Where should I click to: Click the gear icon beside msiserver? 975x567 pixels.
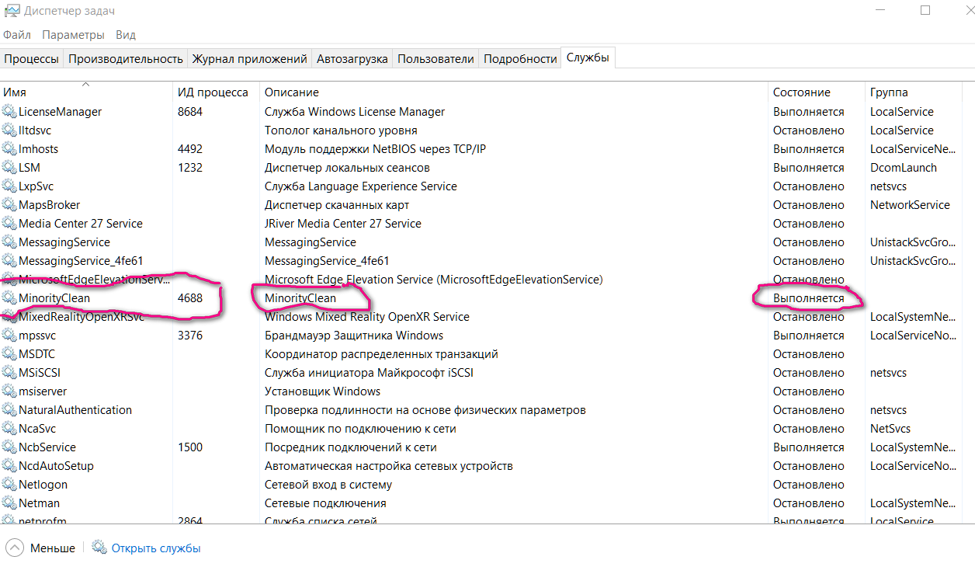click(x=9, y=391)
